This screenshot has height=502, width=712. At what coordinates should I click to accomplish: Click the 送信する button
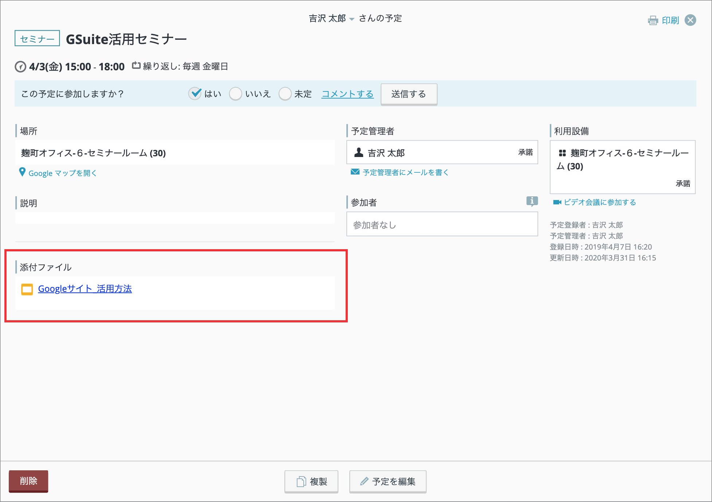tap(409, 94)
